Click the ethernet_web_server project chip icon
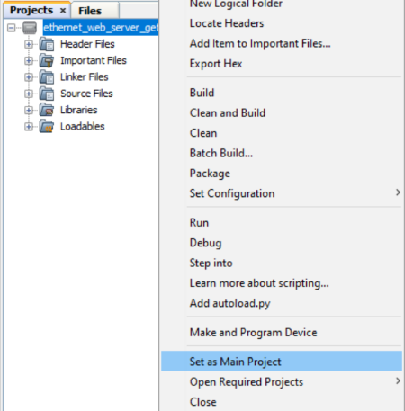This screenshot has height=411, width=405. coord(30,28)
